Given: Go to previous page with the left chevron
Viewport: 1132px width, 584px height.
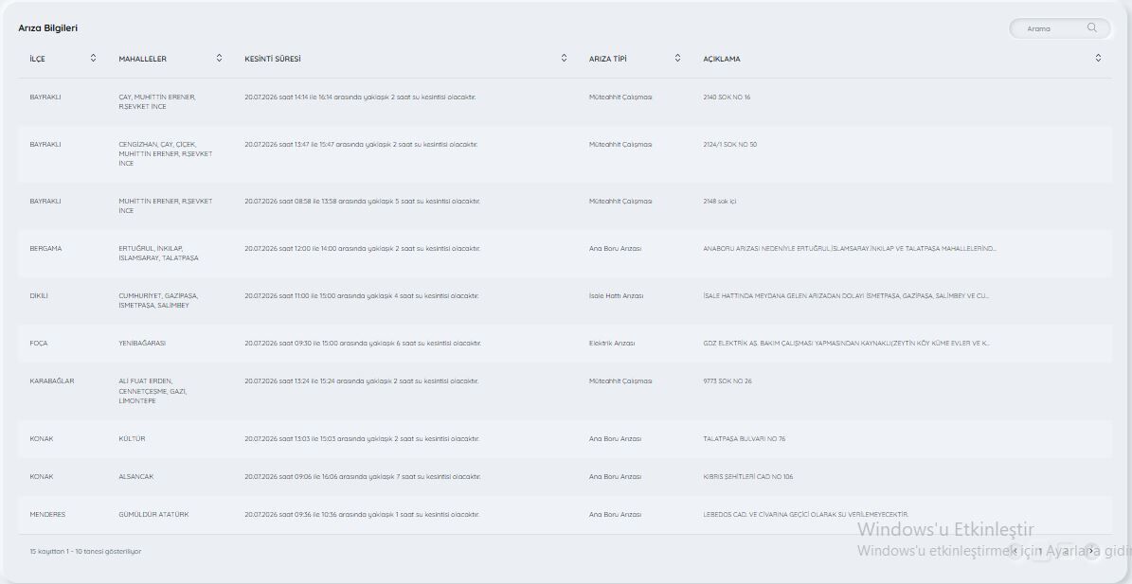Looking at the screenshot, I should [1015, 551].
